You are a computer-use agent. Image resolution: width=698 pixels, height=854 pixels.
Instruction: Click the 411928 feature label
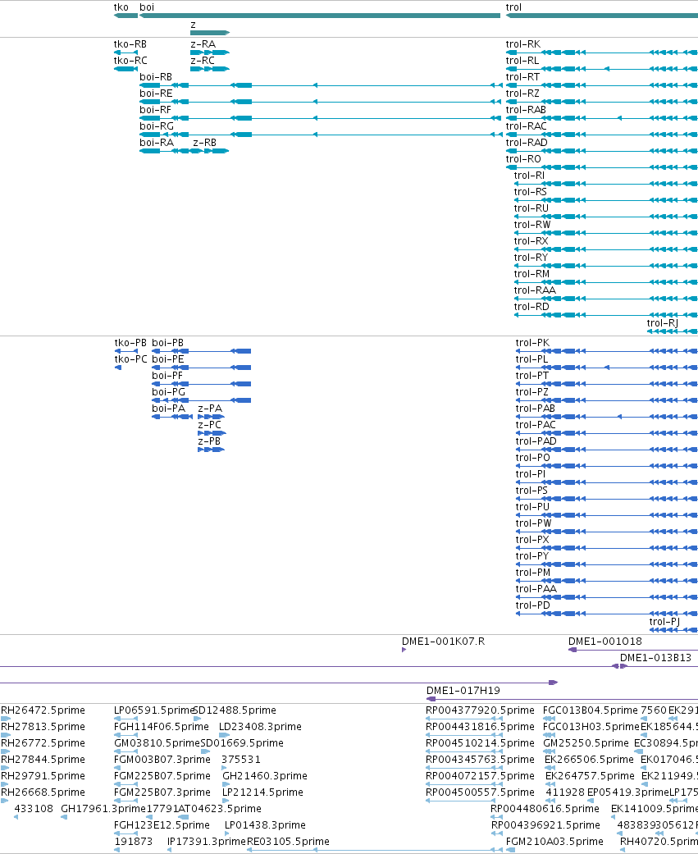(x=565, y=792)
